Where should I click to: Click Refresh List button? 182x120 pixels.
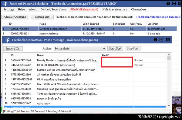tap(42, 17)
